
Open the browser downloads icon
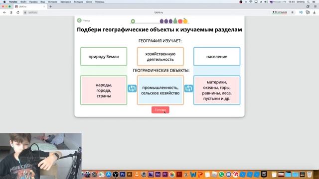tap(315, 12)
